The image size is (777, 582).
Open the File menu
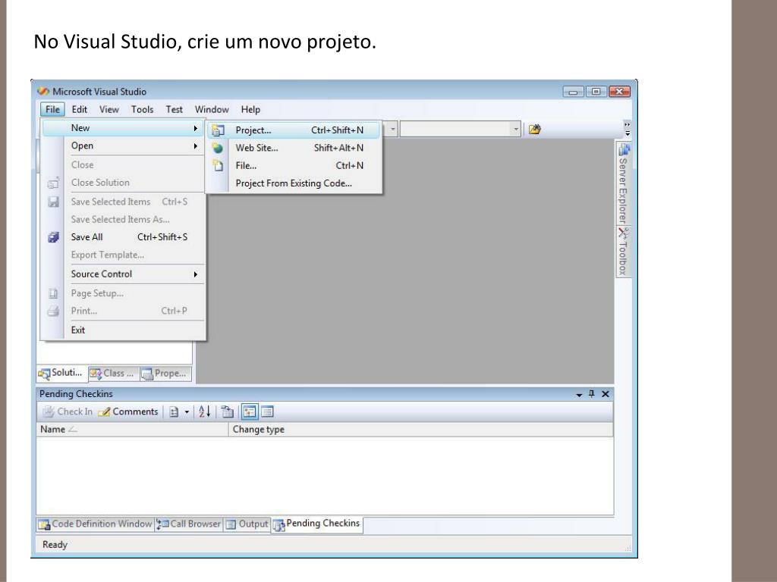(52, 109)
